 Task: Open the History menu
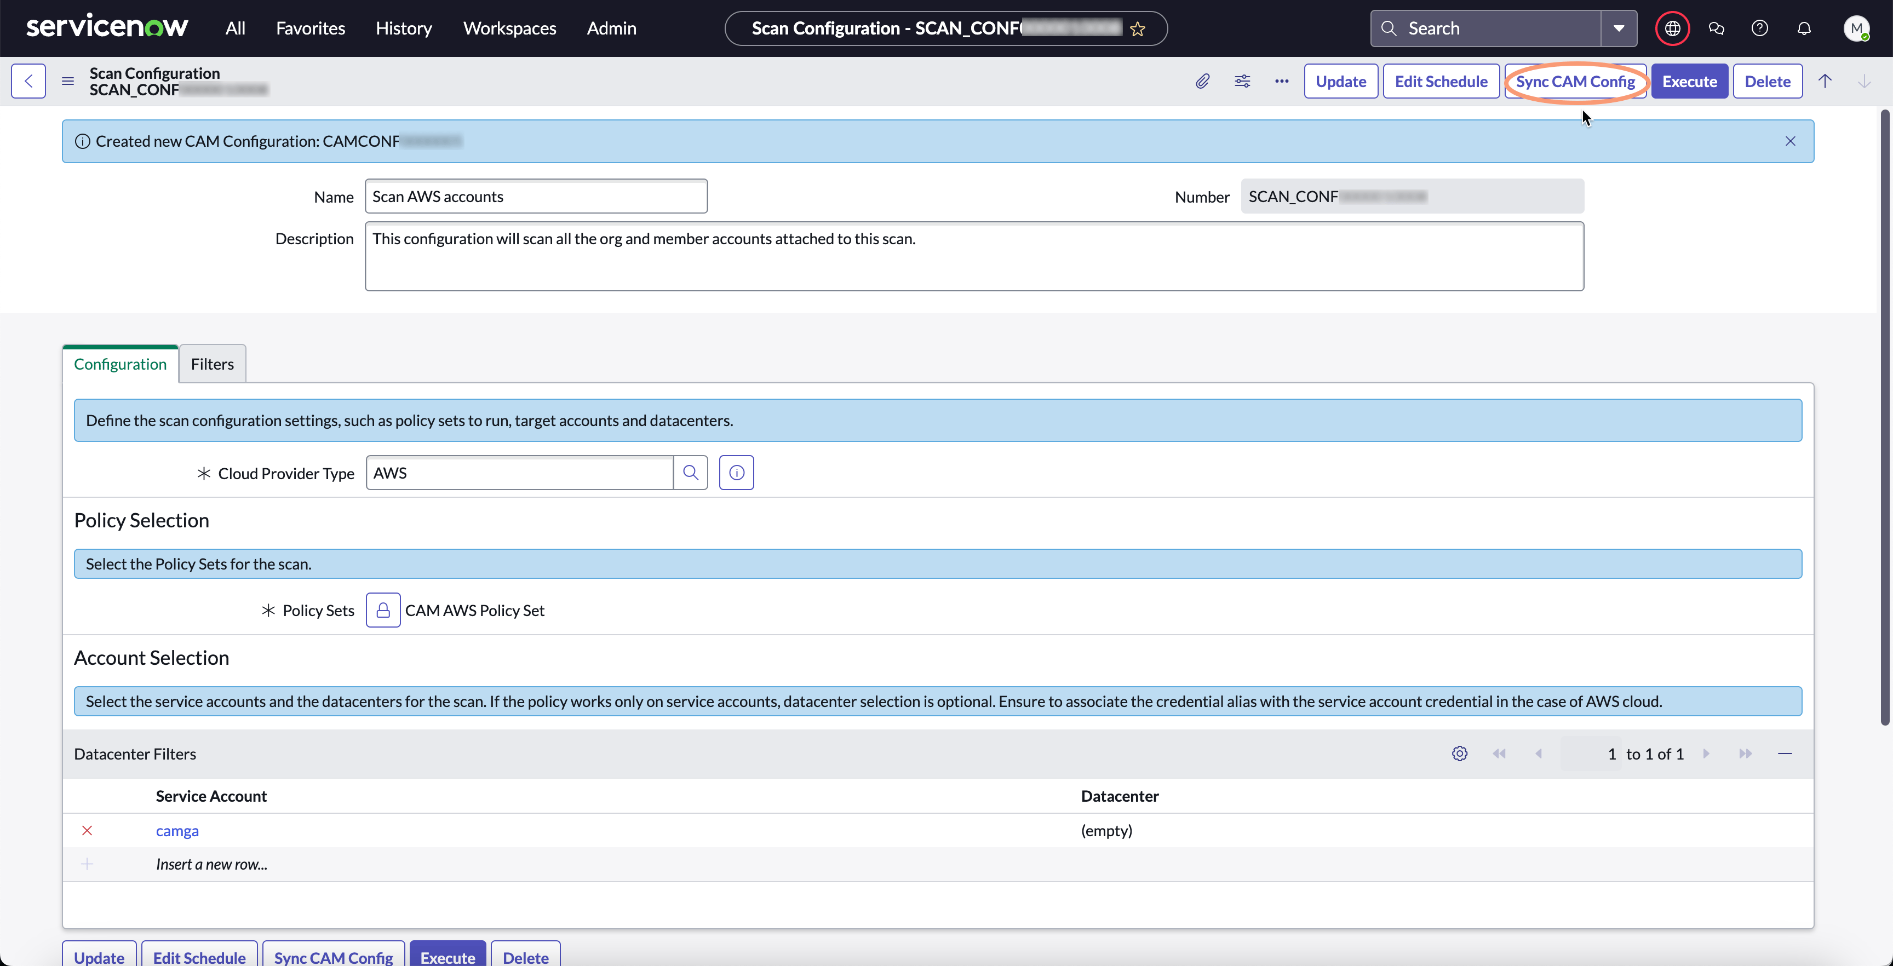[x=404, y=28]
